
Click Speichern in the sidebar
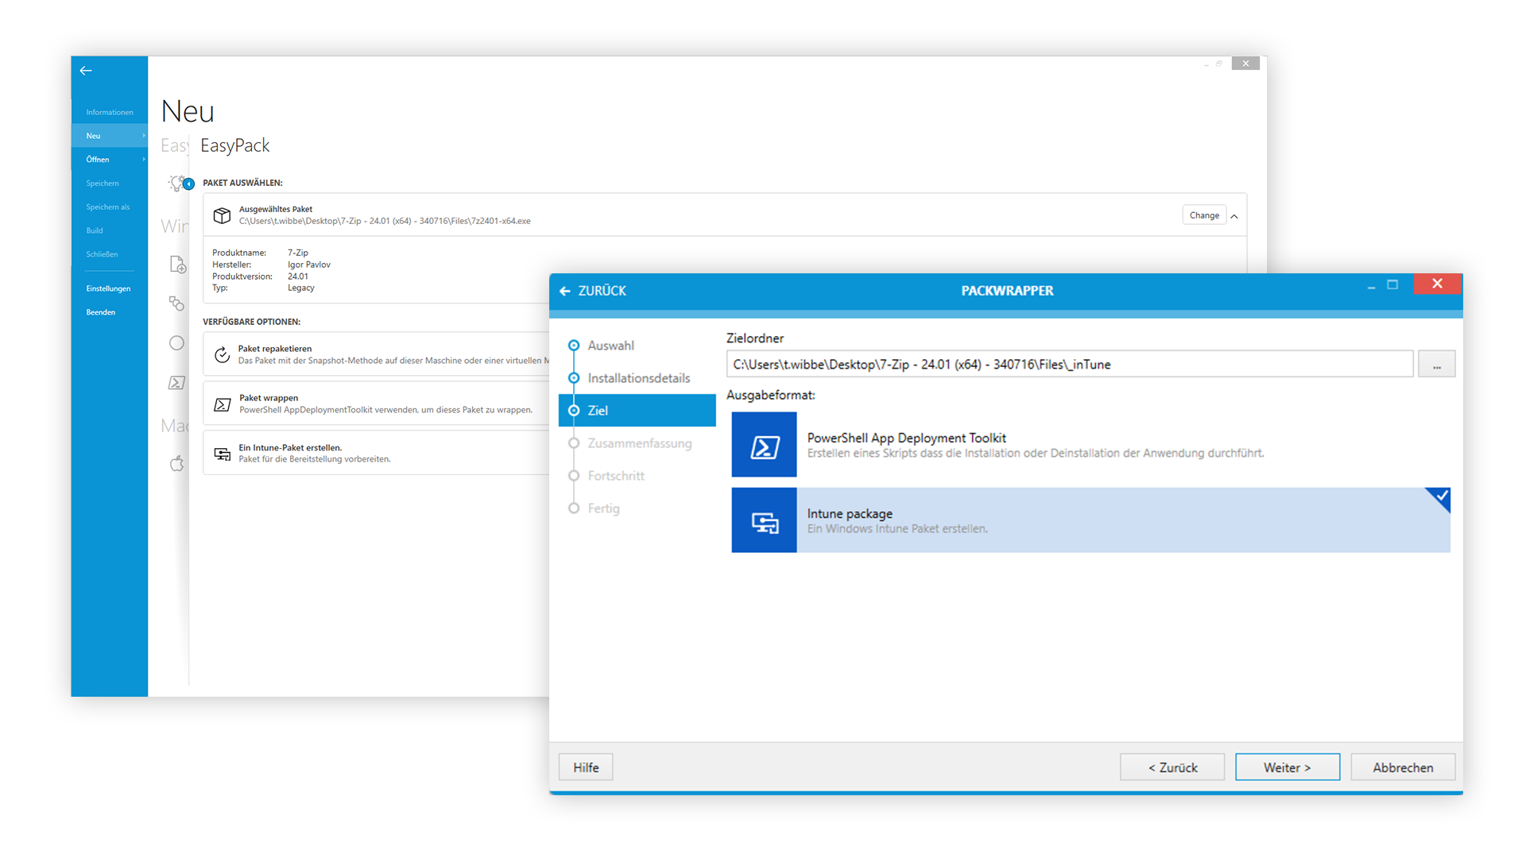point(110,184)
